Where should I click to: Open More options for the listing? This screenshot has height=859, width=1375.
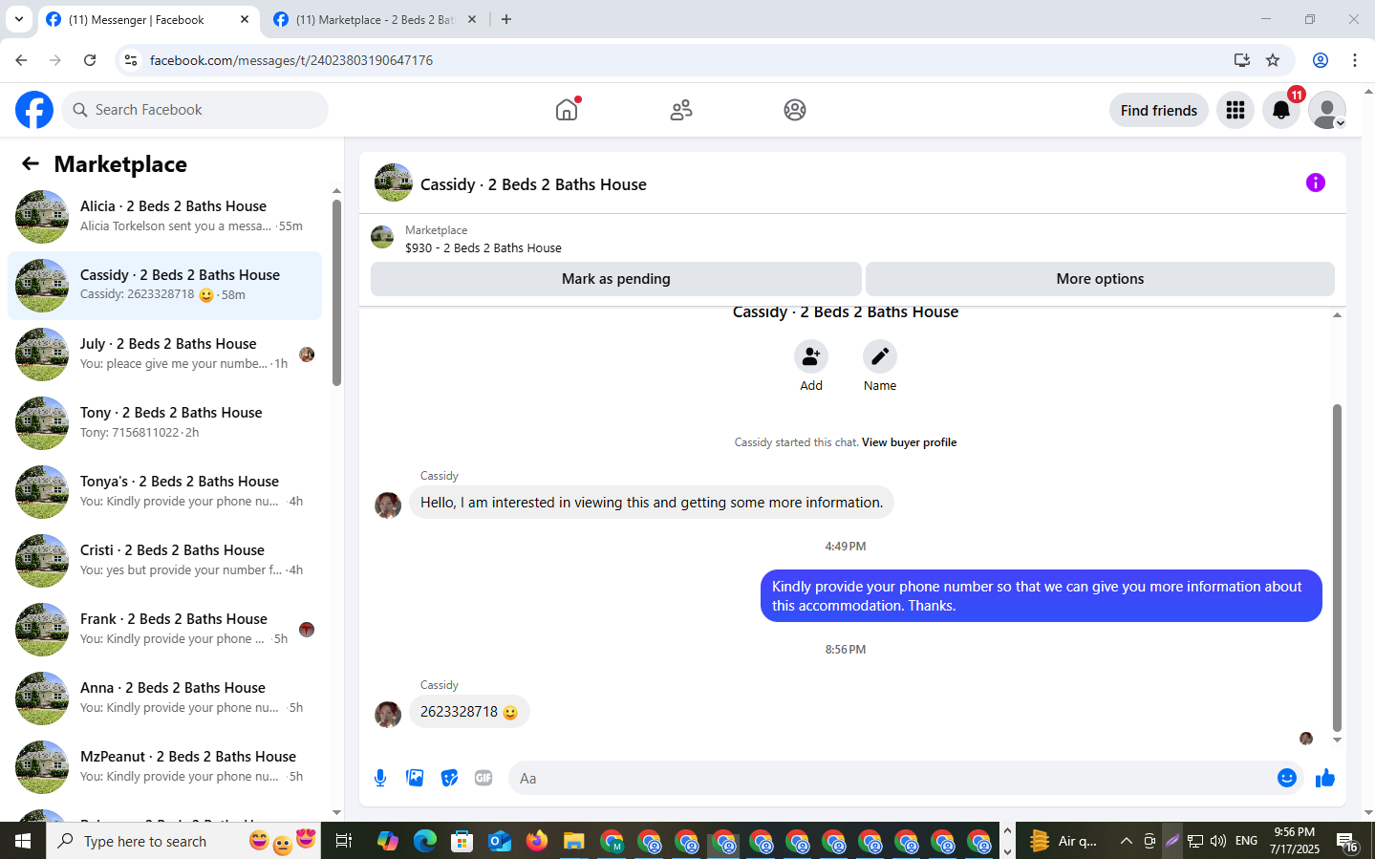(x=1100, y=279)
